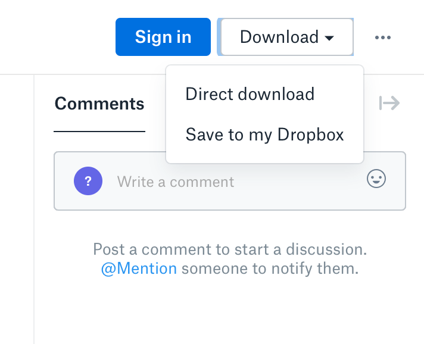This screenshot has width=424, height=344.
Task: Click the blue Sign in button
Action: coord(163,37)
